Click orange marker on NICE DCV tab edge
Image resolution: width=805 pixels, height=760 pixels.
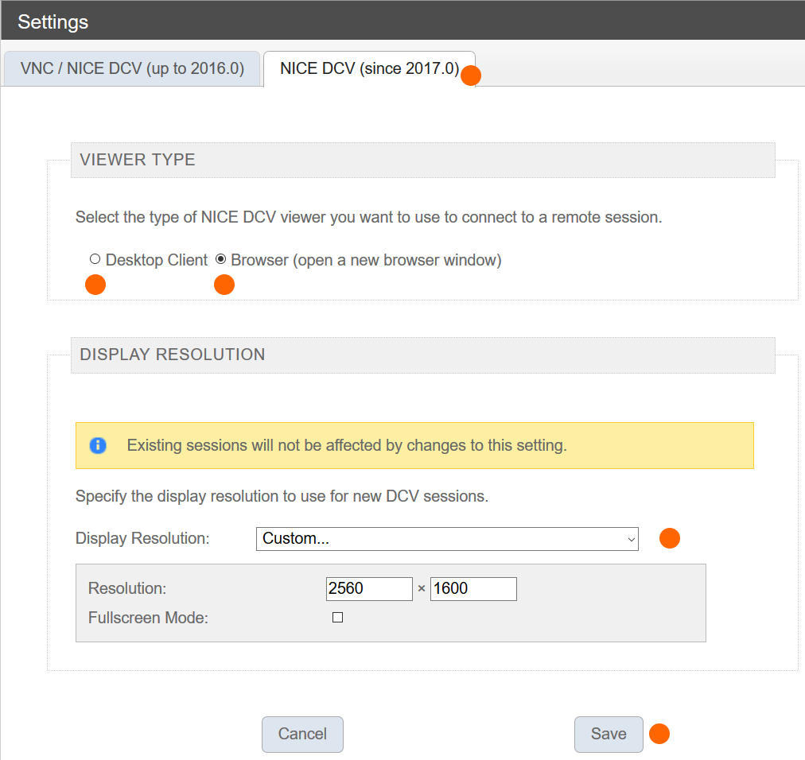coord(471,76)
